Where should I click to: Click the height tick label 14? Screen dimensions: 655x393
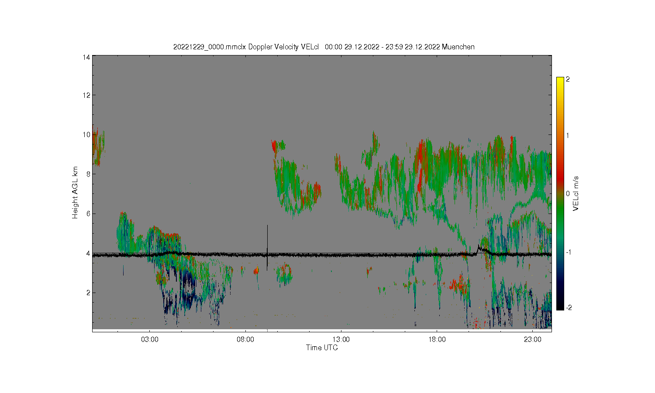click(87, 57)
